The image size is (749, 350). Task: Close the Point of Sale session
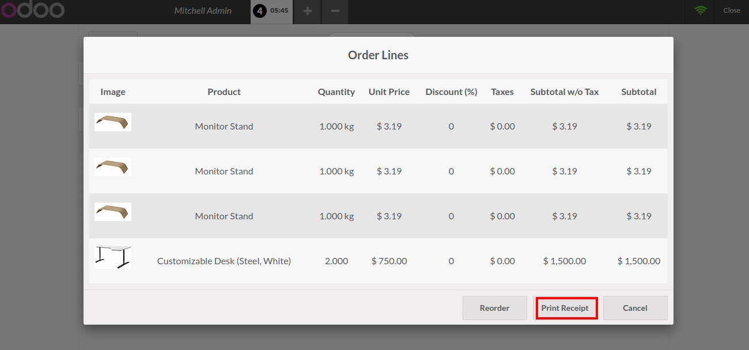pyautogui.click(x=731, y=10)
